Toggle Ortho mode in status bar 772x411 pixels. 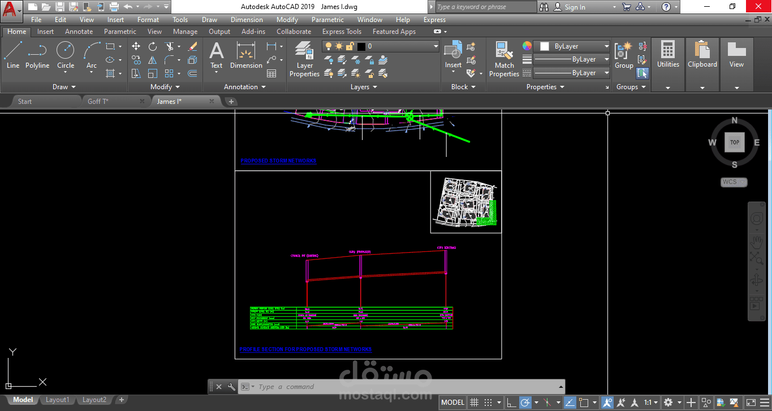point(511,403)
